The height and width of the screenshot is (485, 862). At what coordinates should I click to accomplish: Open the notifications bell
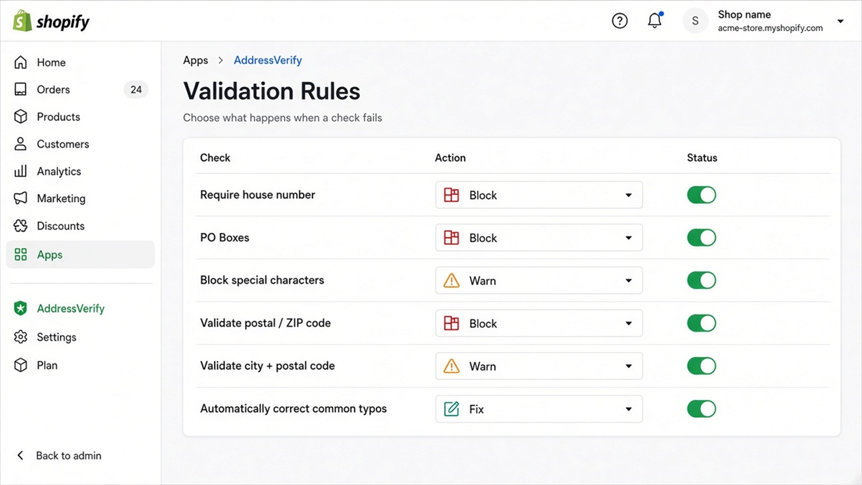(x=655, y=20)
